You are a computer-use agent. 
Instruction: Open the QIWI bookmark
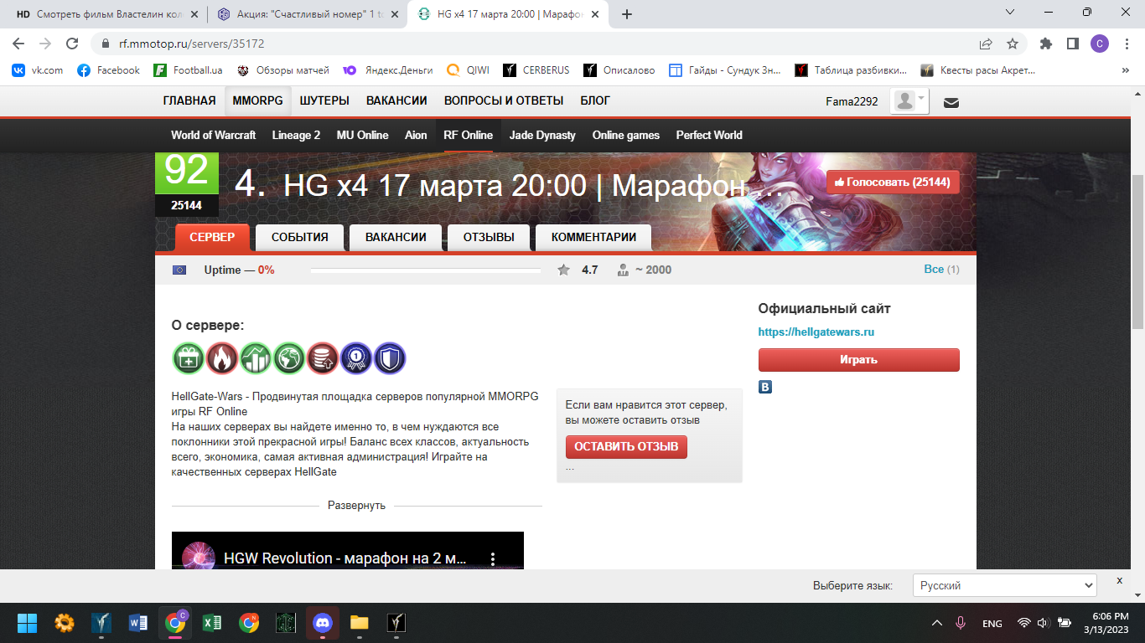(468, 70)
